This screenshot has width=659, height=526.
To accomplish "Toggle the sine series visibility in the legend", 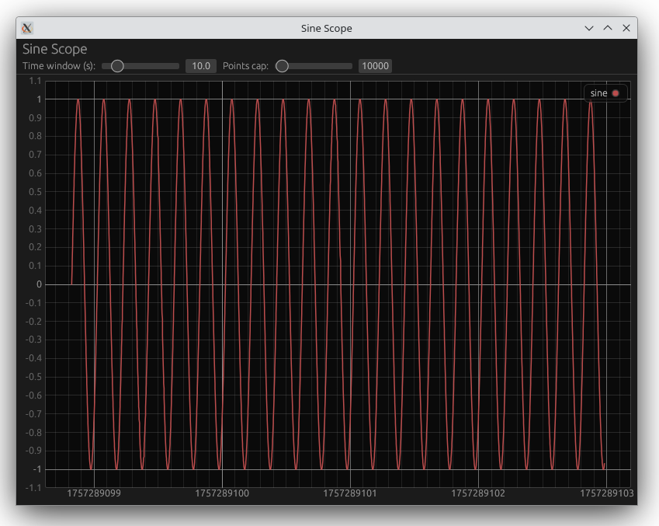I will tap(605, 92).
